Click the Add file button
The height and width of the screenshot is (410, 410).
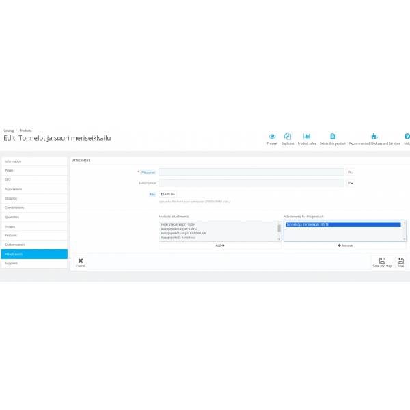(x=167, y=194)
